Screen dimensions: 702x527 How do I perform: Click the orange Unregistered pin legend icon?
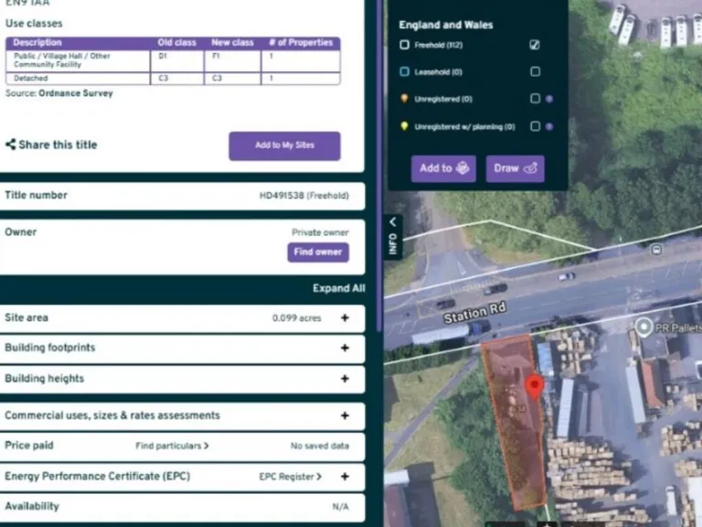[x=405, y=99]
